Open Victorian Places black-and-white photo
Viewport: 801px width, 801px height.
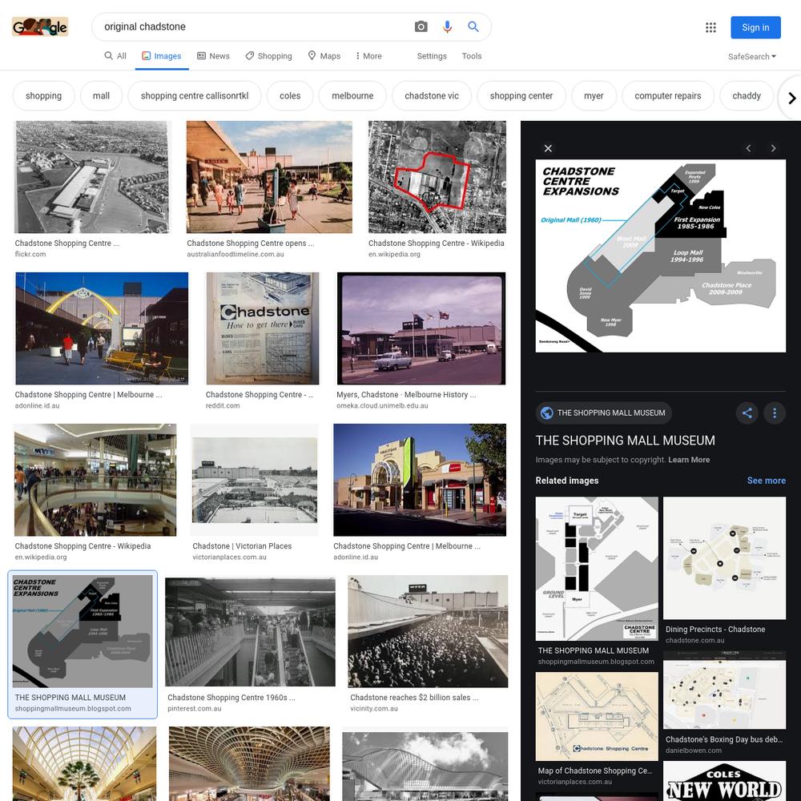pos(255,480)
